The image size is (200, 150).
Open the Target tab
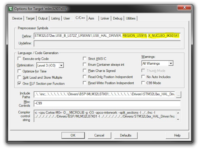point(30,18)
